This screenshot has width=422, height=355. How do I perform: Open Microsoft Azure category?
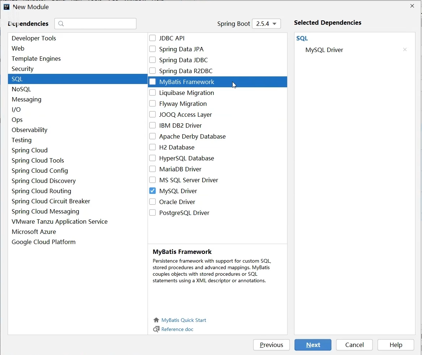[x=77, y=232]
